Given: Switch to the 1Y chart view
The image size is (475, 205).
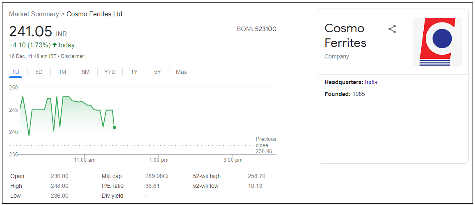Looking at the screenshot, I should 134,72.
